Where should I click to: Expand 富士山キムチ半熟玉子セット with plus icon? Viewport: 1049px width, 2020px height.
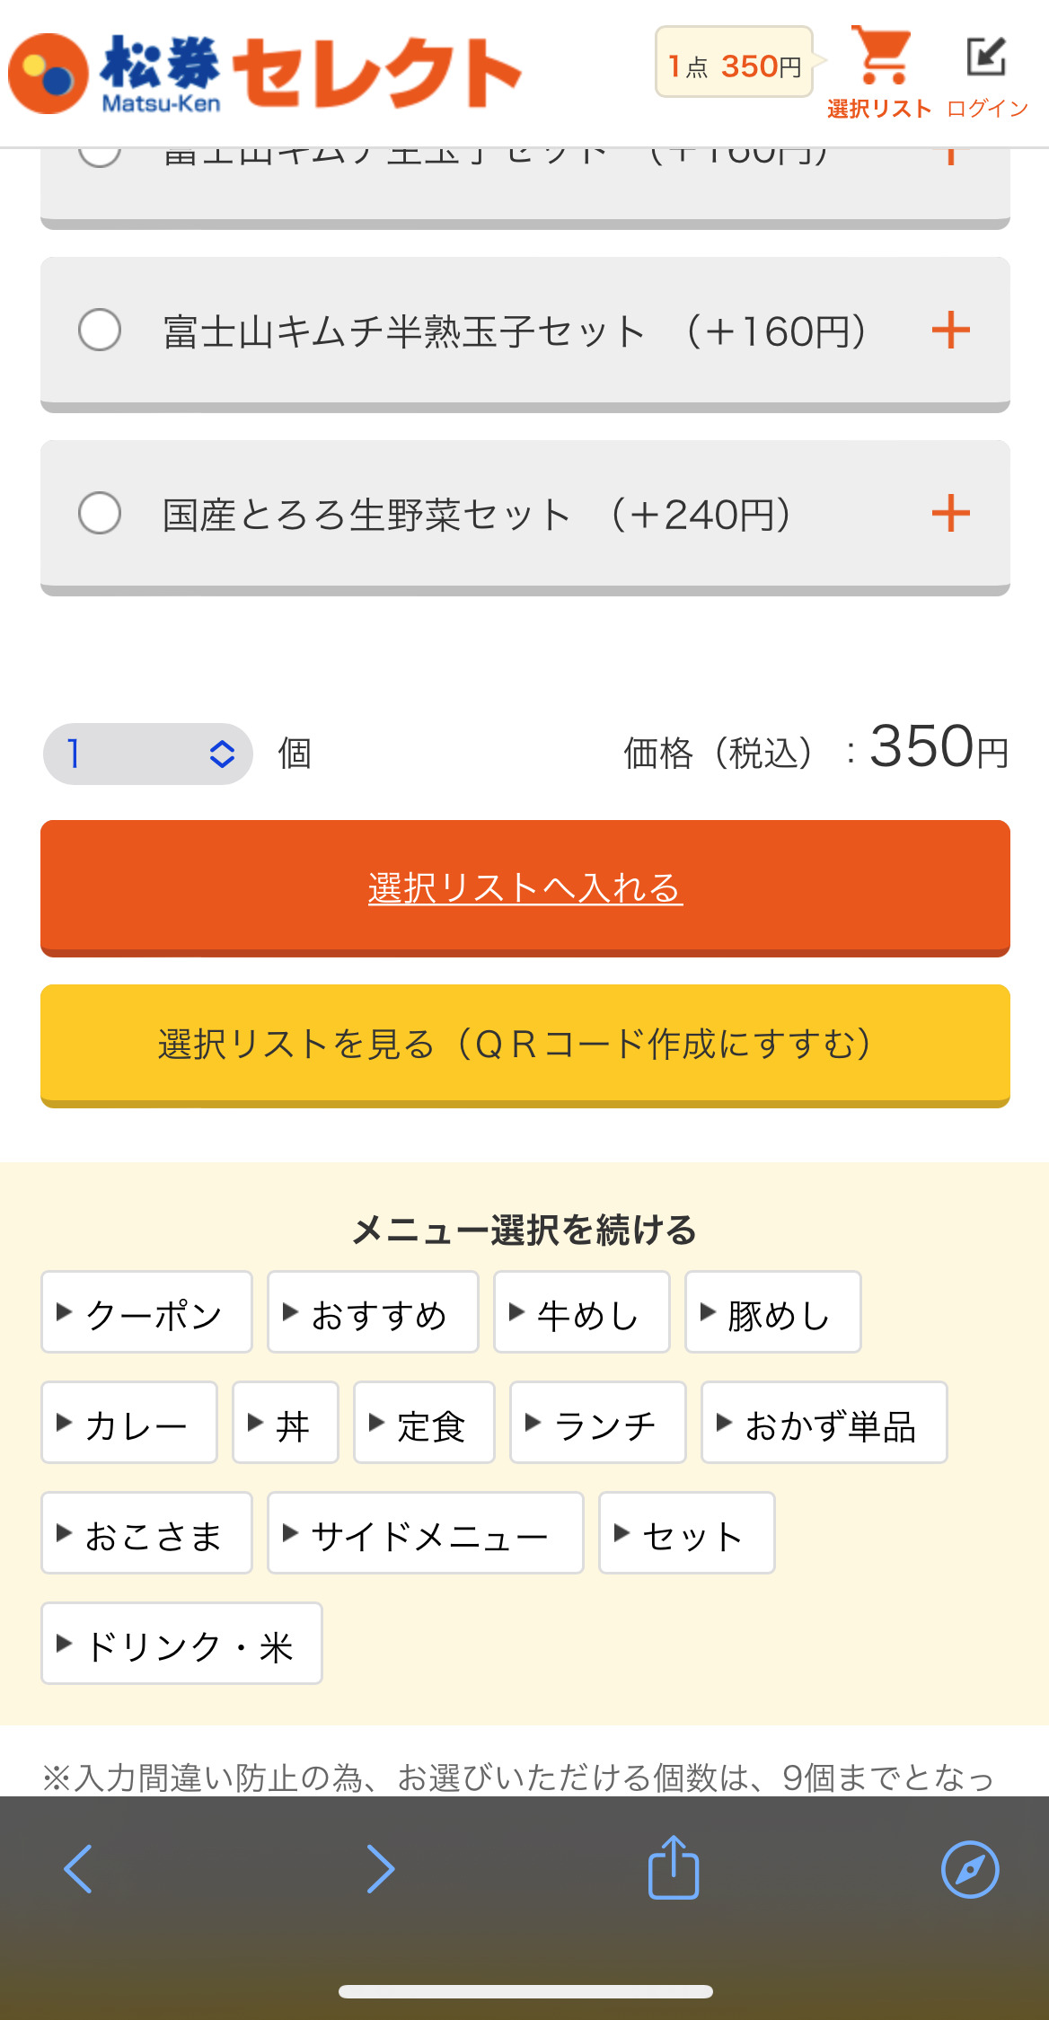tap(950, 330)
